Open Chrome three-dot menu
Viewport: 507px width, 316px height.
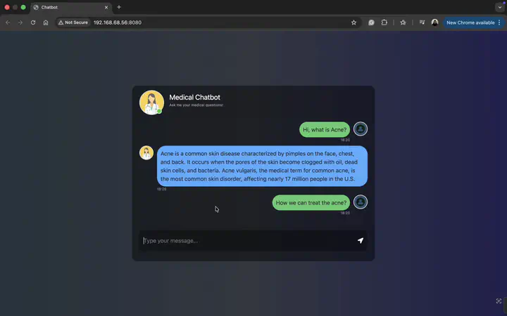(499, 22)
